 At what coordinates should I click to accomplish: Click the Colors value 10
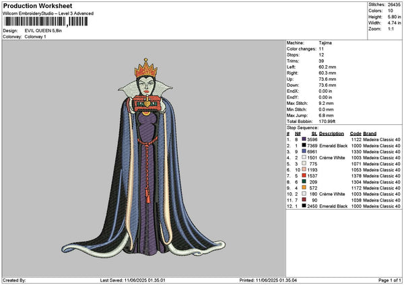pyautogui.click(x=391, y=11)
